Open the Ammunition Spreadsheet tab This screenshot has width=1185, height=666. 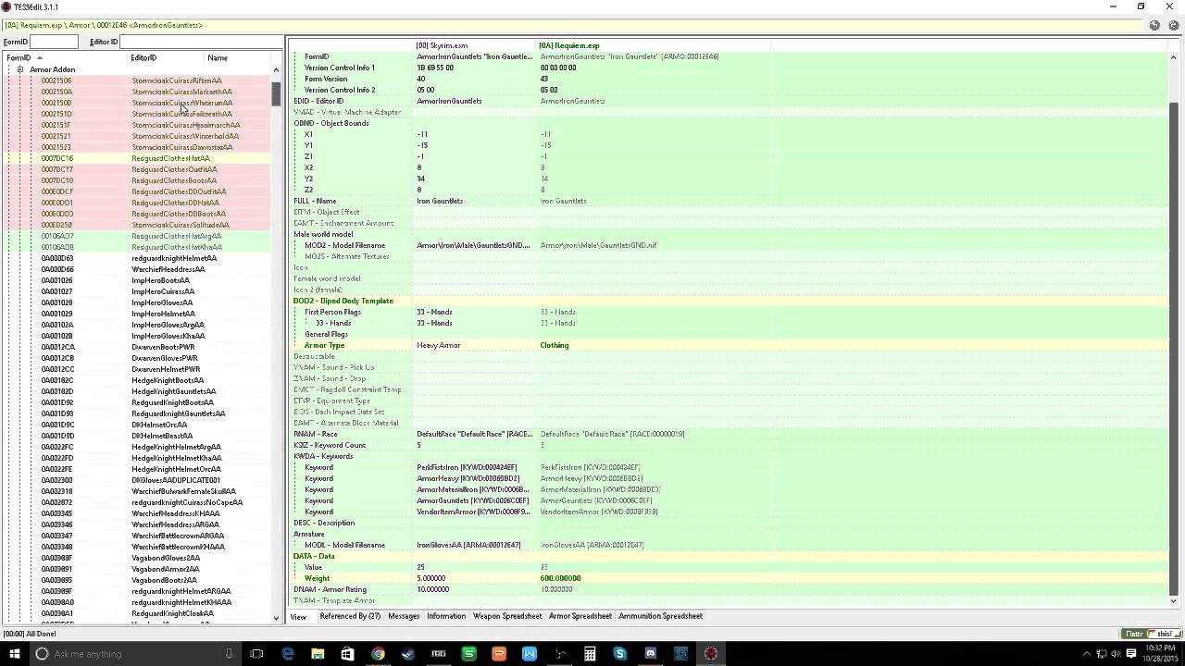661,616
